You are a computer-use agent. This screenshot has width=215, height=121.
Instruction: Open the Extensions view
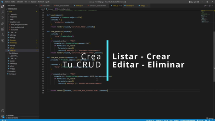[3, 29]
